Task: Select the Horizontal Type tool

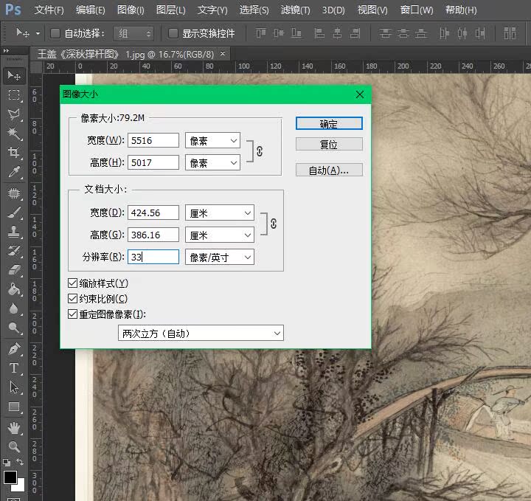Action: point(14,368)
